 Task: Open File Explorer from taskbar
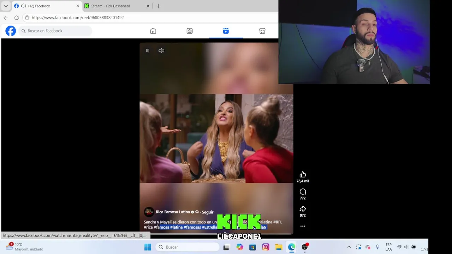(x=279, y=247)
